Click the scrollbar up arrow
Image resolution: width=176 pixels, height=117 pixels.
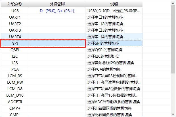click(x=173, y=3)
